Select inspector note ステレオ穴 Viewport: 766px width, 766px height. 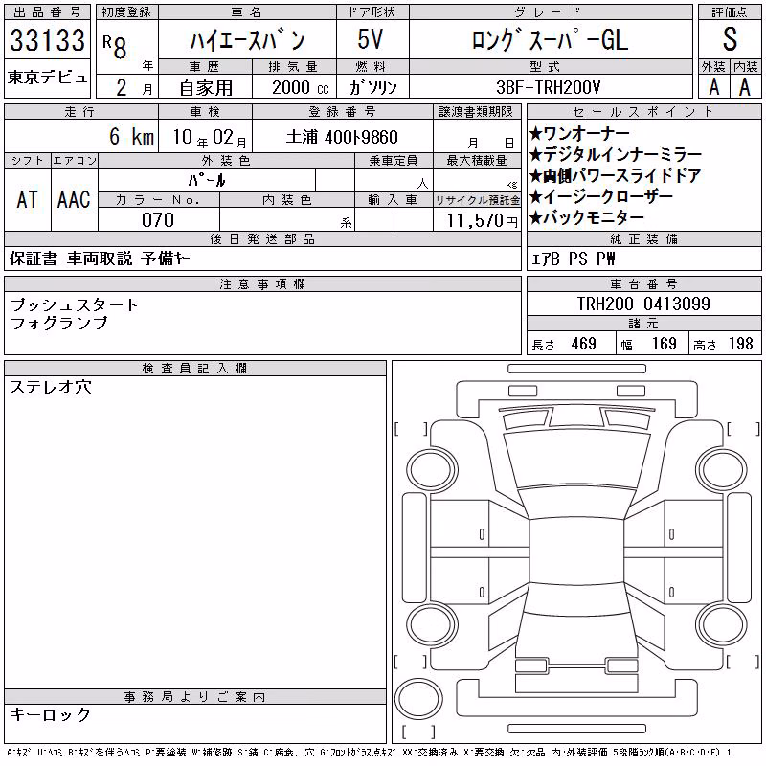click(51, 387)
